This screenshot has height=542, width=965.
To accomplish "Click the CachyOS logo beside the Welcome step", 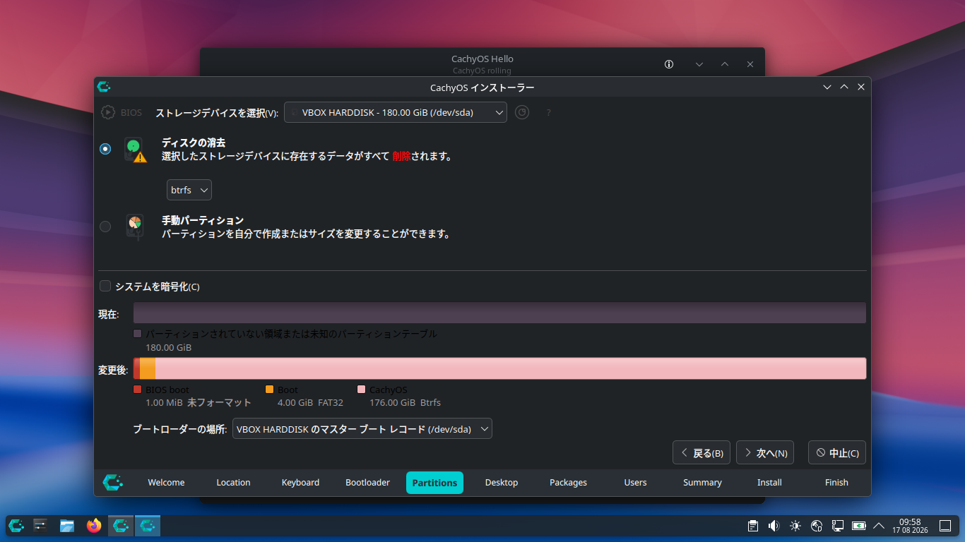I will (x=113, y=482).
